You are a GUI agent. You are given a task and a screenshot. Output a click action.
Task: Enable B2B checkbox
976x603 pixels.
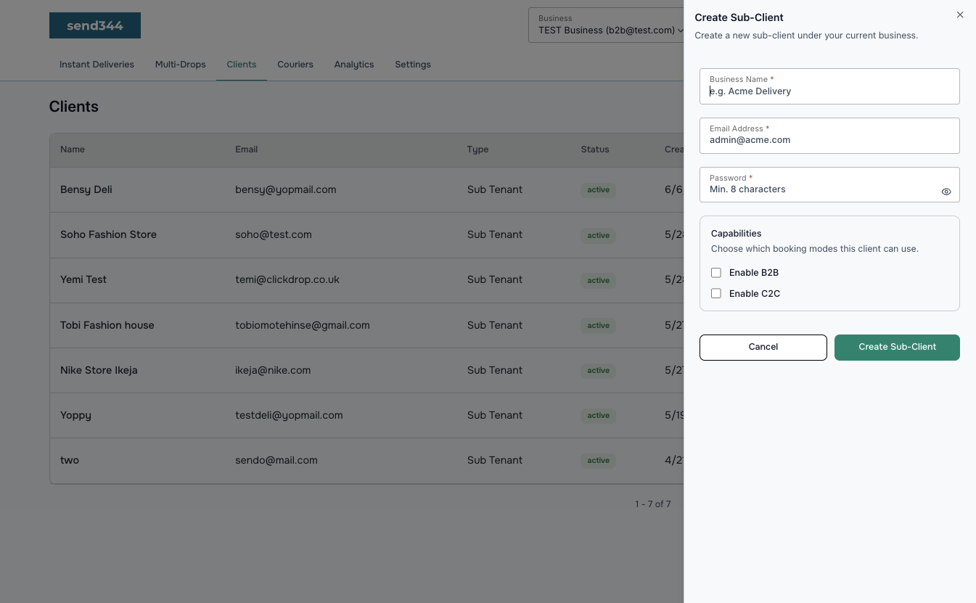(716, 273)
